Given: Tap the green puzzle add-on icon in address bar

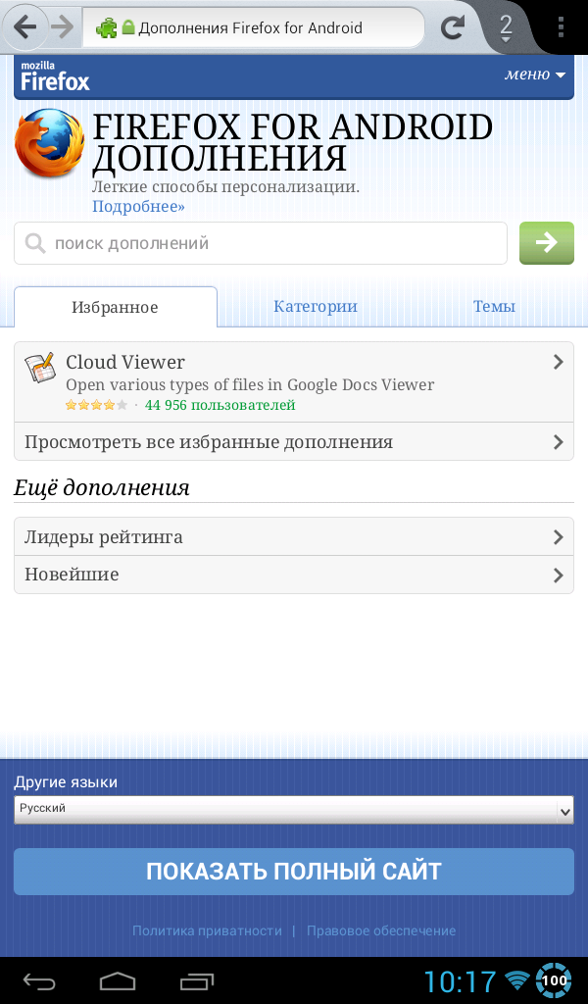Looking at the screenshot, I should pos(106,27).
